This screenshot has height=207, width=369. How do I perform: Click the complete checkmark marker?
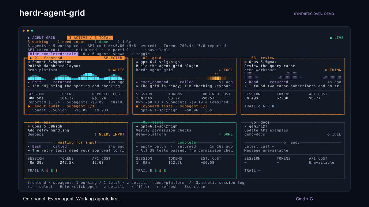pos(184,143)
